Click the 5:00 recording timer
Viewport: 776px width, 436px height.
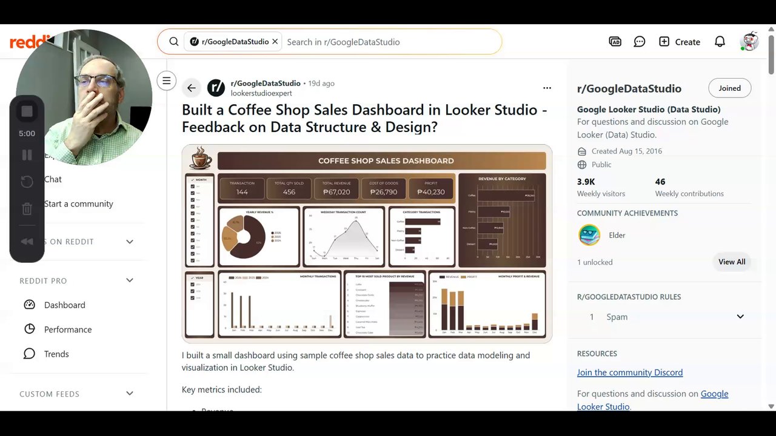click(x=27, y=133)
